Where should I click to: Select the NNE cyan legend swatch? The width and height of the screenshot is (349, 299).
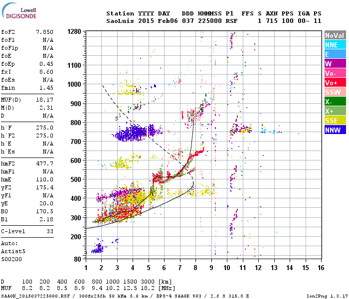(x=335, y=45)
